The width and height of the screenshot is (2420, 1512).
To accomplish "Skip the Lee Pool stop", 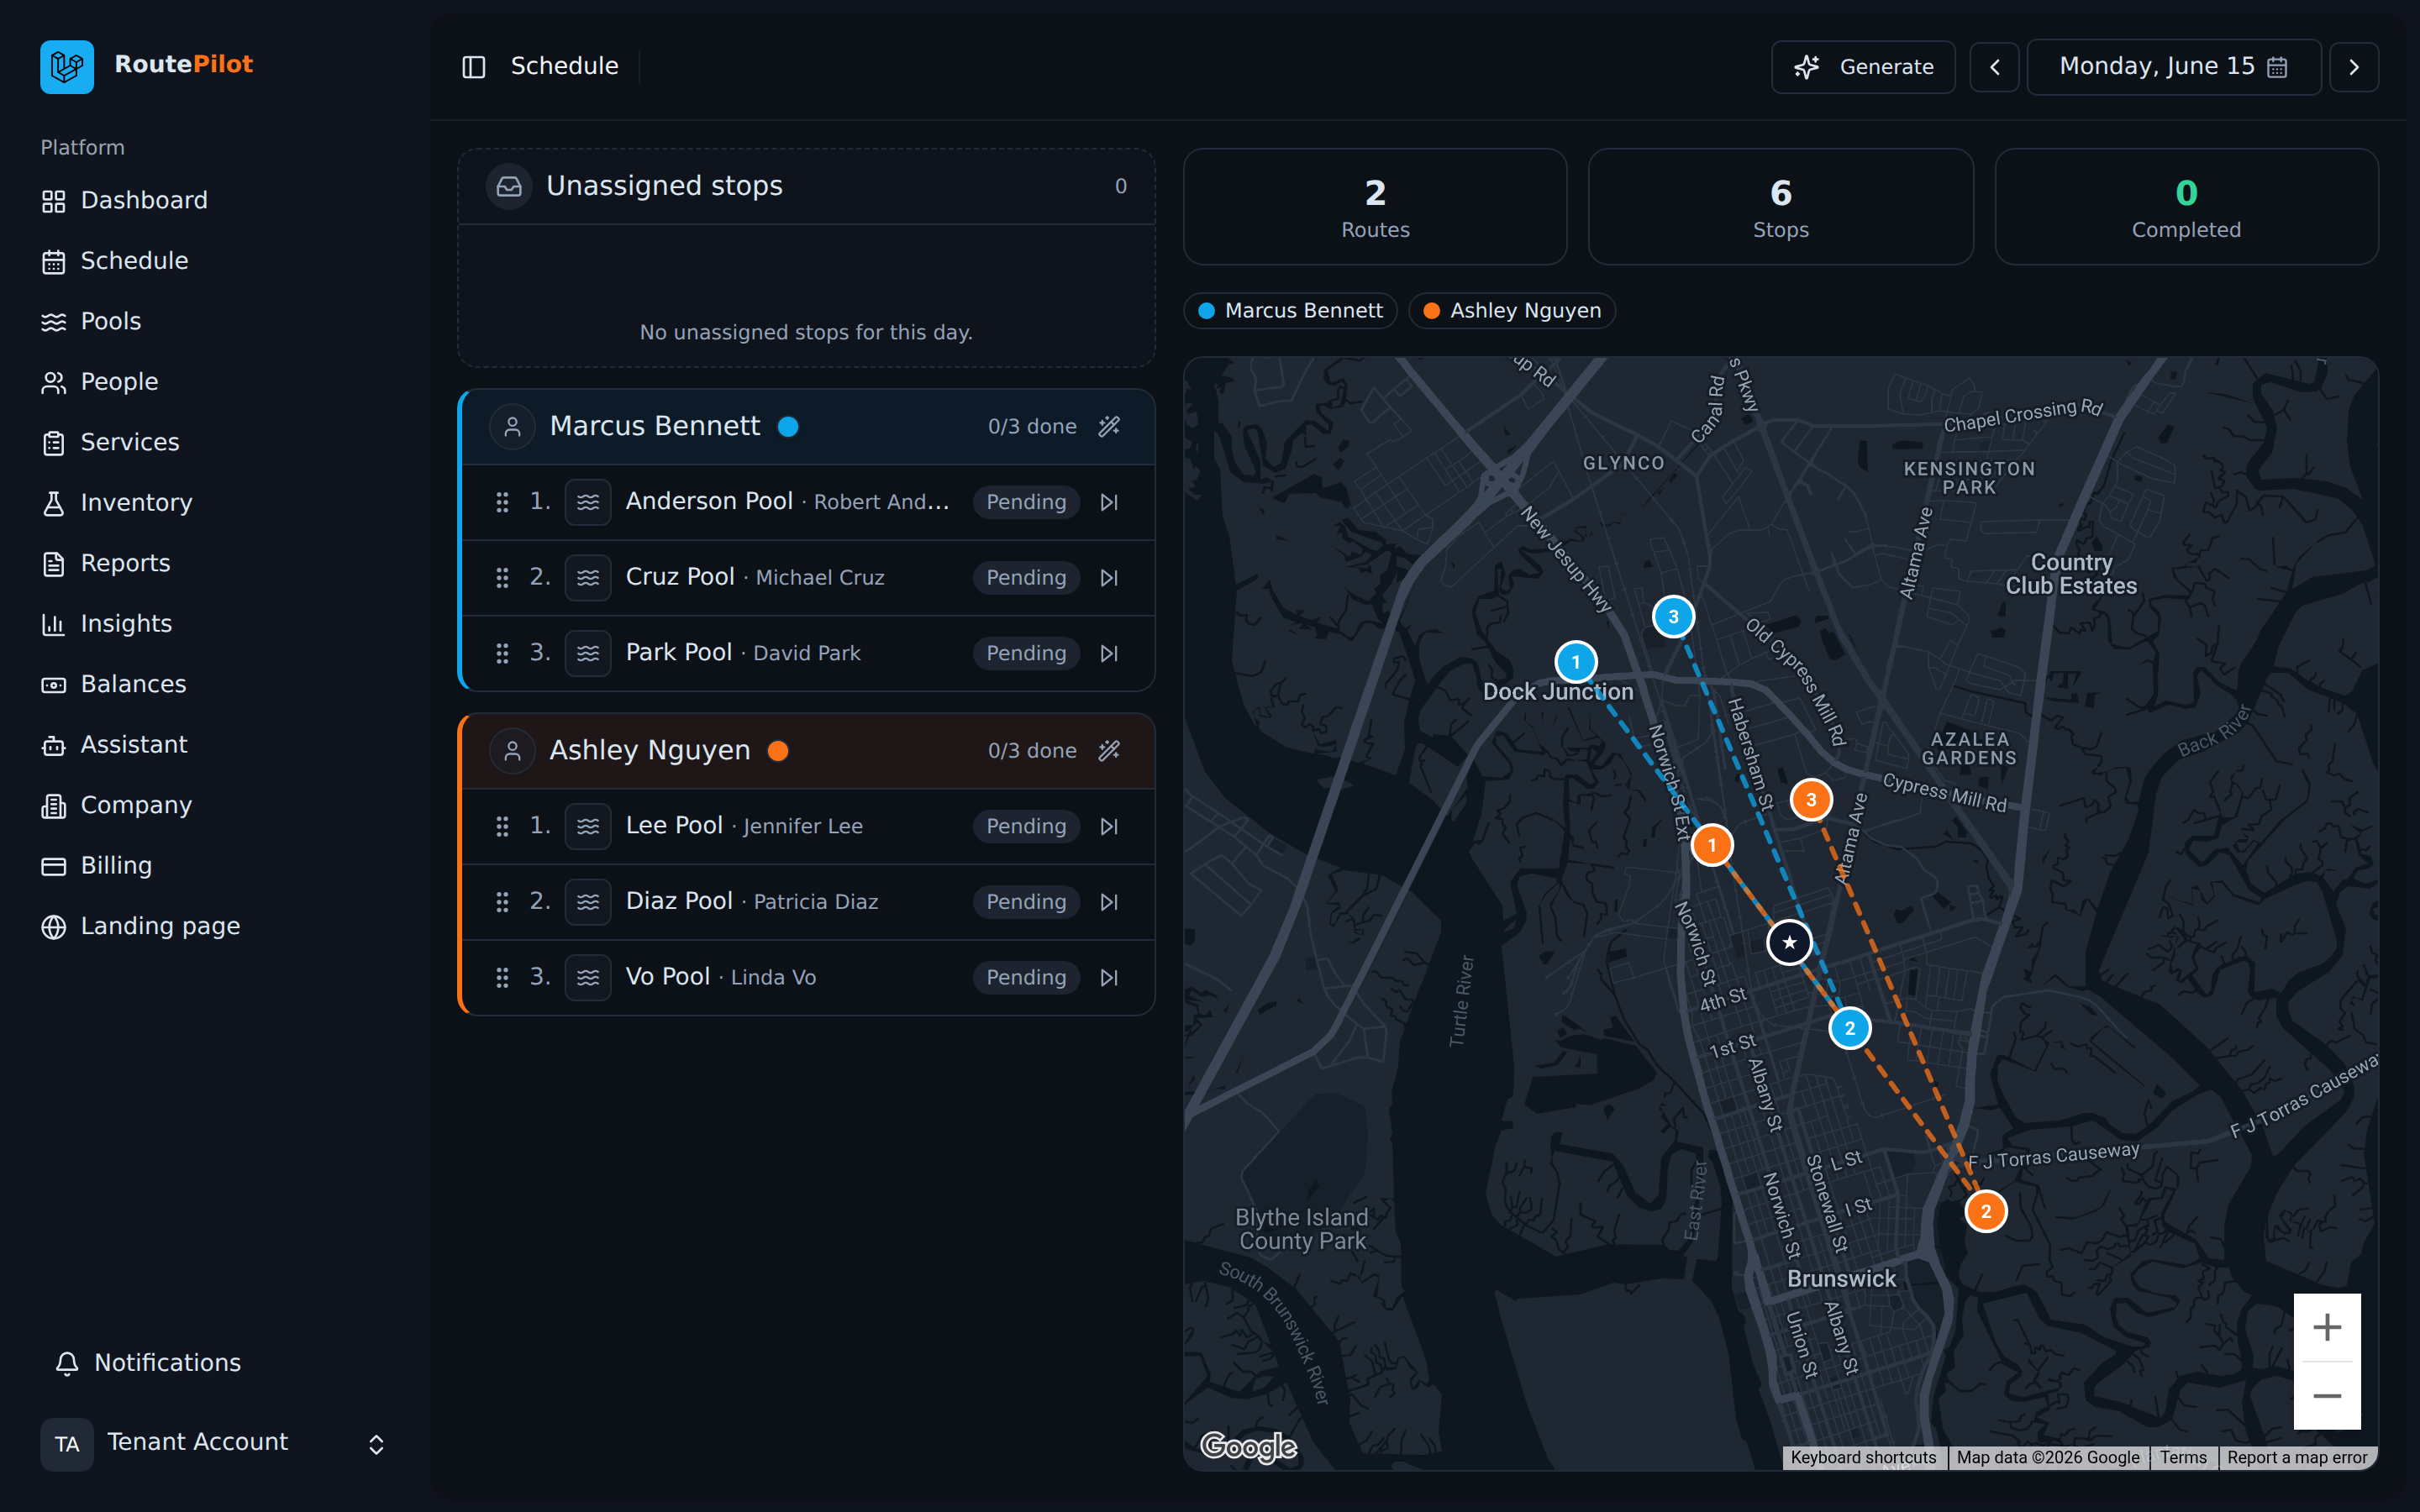I will click(x=1109, y=826).
